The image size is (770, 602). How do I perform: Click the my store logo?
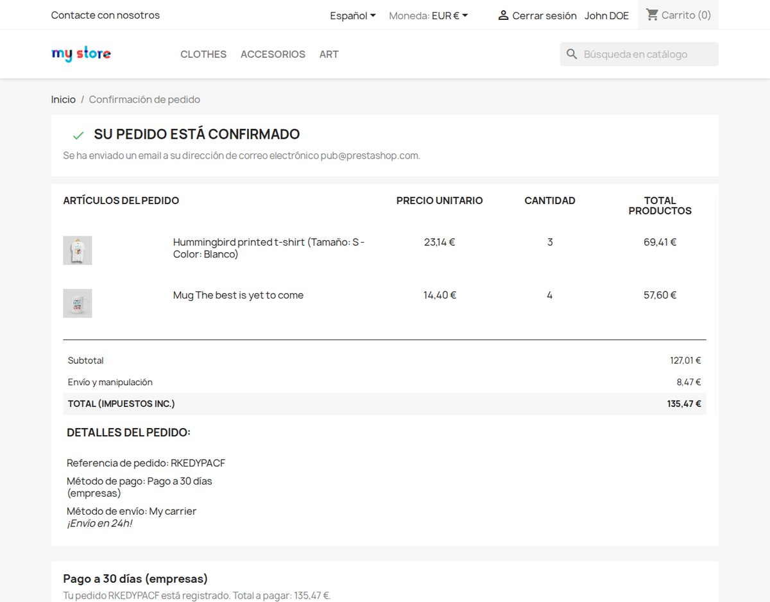click(x=81, y=54)
